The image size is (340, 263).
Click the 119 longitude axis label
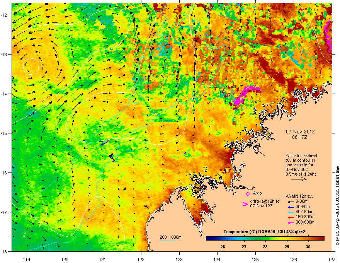27,259
